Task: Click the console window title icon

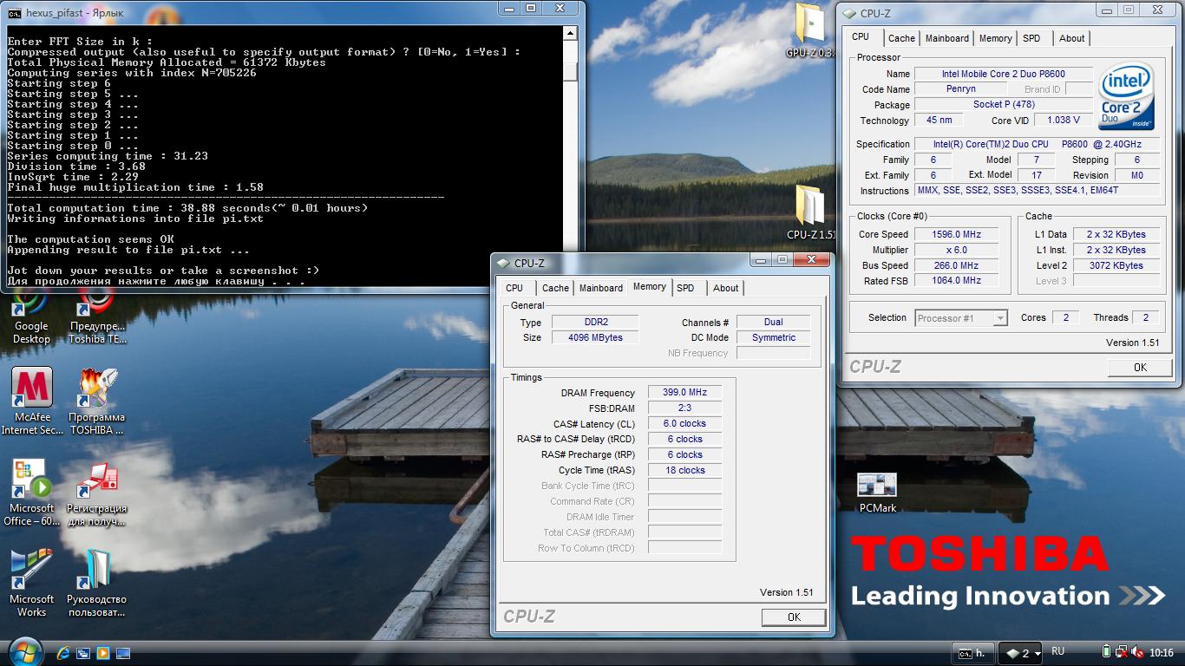Action: [x=15, y=13]
